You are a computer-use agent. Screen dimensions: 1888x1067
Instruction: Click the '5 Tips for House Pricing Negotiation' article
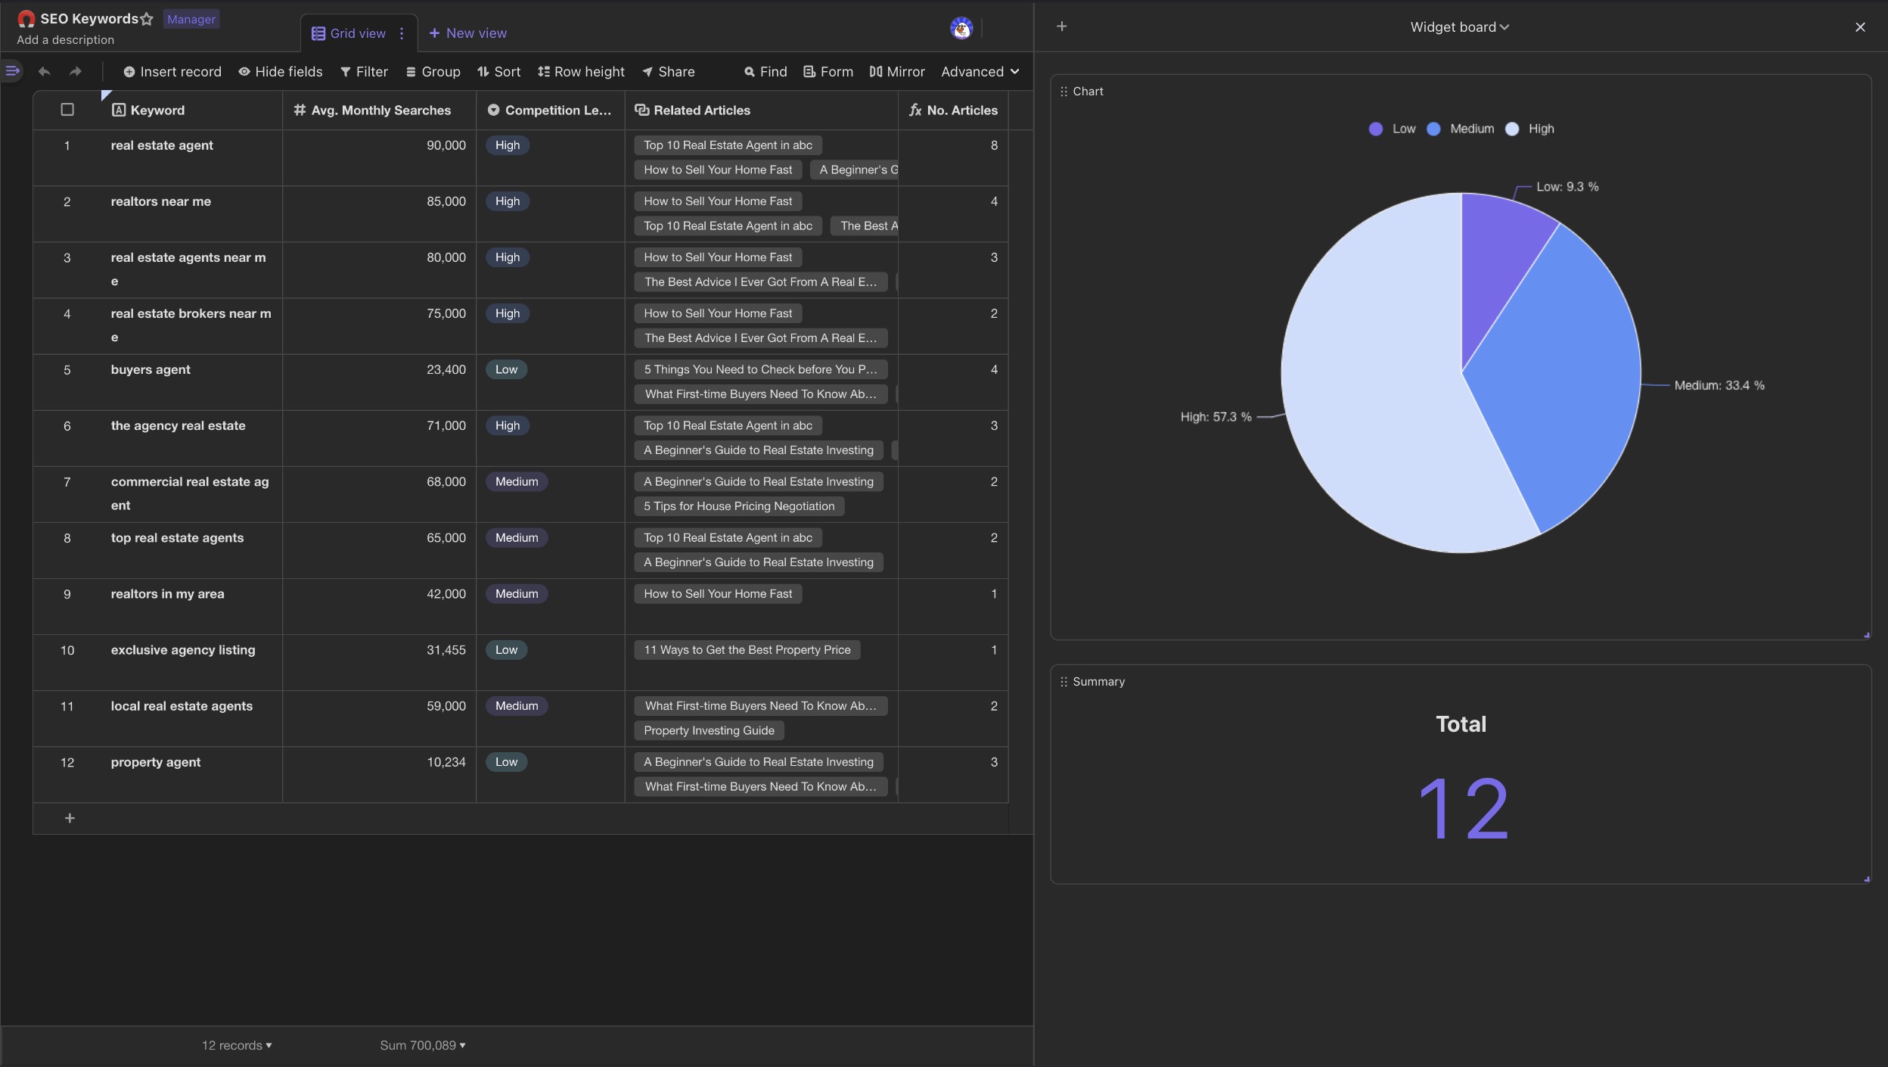(x=739, y=506)
